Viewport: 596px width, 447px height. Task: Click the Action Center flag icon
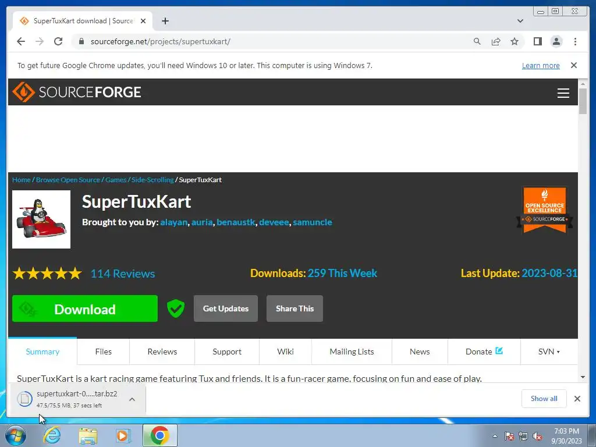509,436
